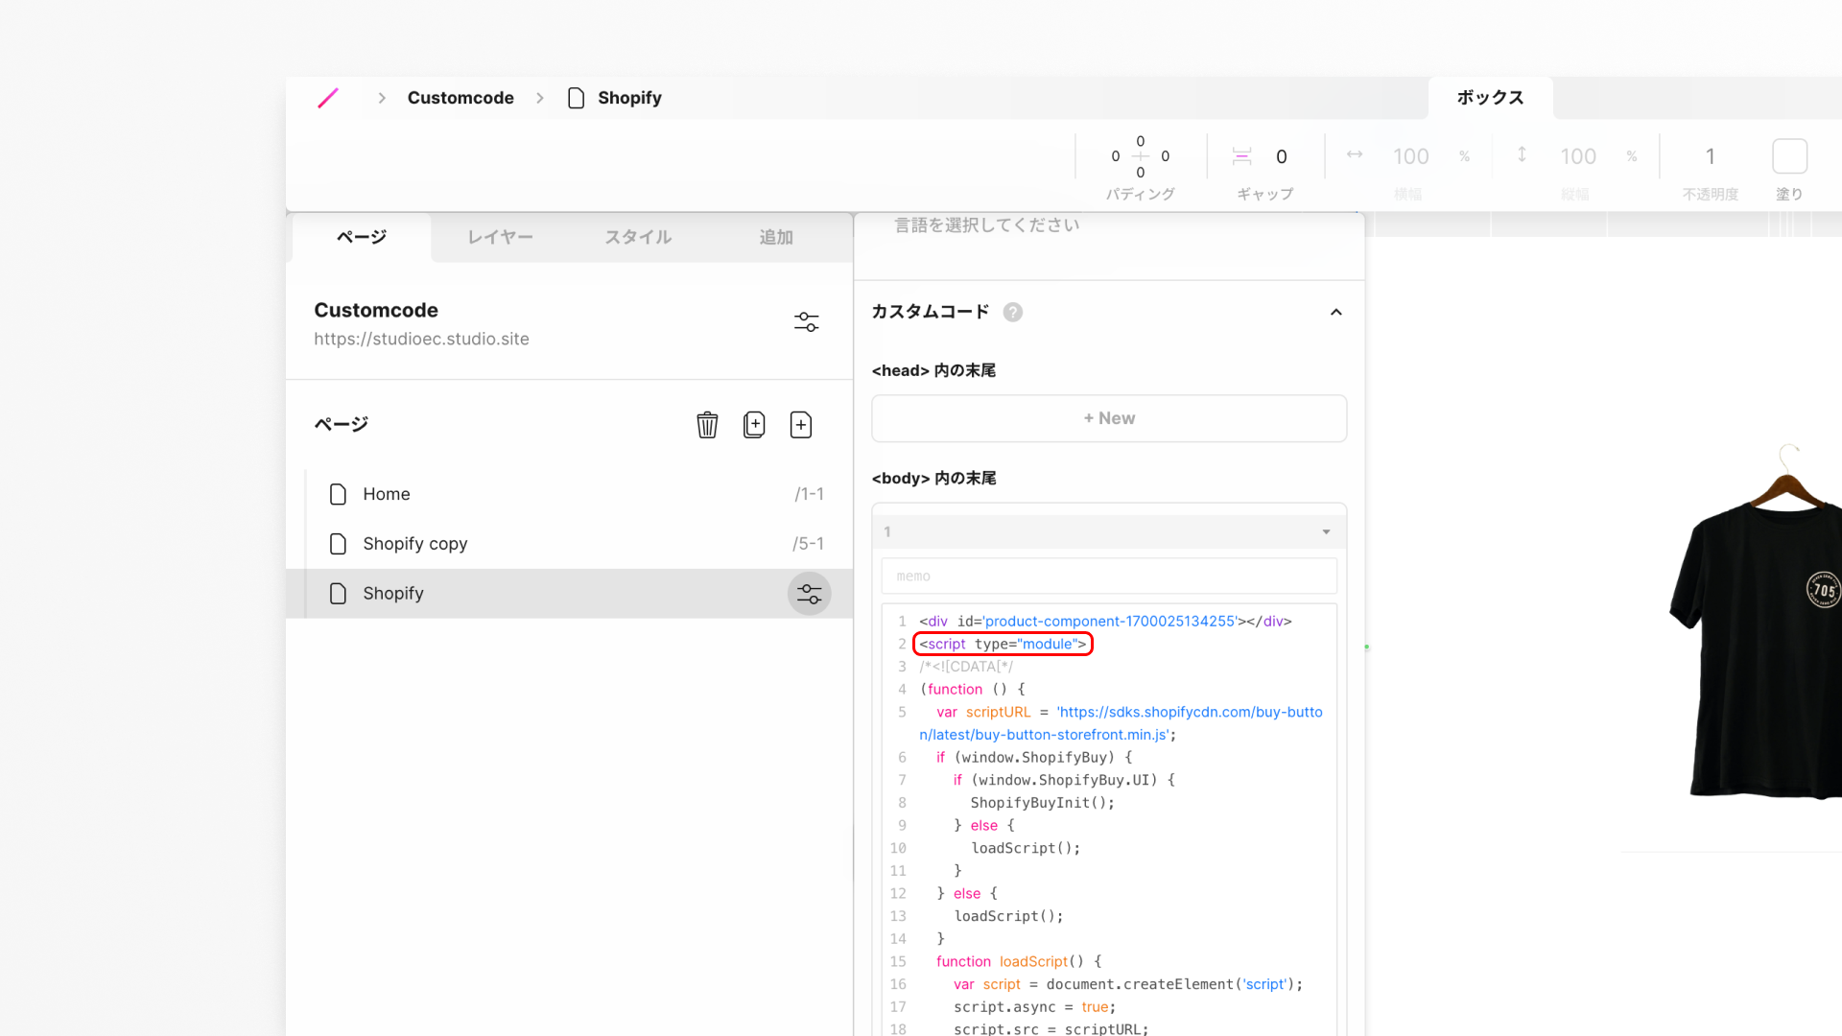The image size is (1842, 1036).
Task: Open Shopify page settings sliders icon
Action: click(x=810, y=594)
